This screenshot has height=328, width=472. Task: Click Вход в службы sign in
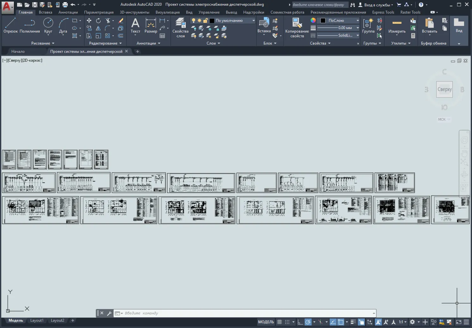click(x=376, y=5)
